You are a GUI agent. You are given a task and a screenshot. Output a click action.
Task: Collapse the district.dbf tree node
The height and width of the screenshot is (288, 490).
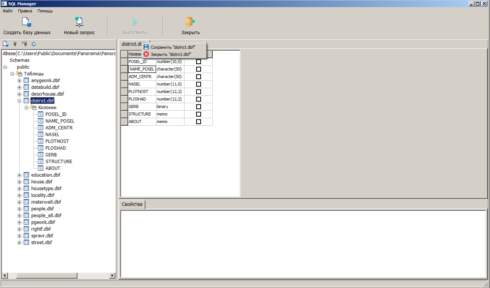(20, 101)
